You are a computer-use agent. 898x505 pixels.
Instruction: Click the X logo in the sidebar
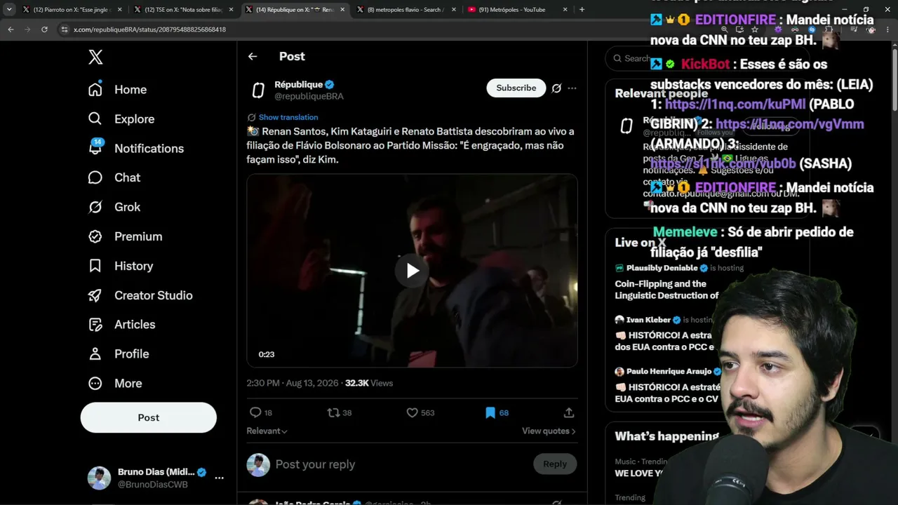click(95, 58)
